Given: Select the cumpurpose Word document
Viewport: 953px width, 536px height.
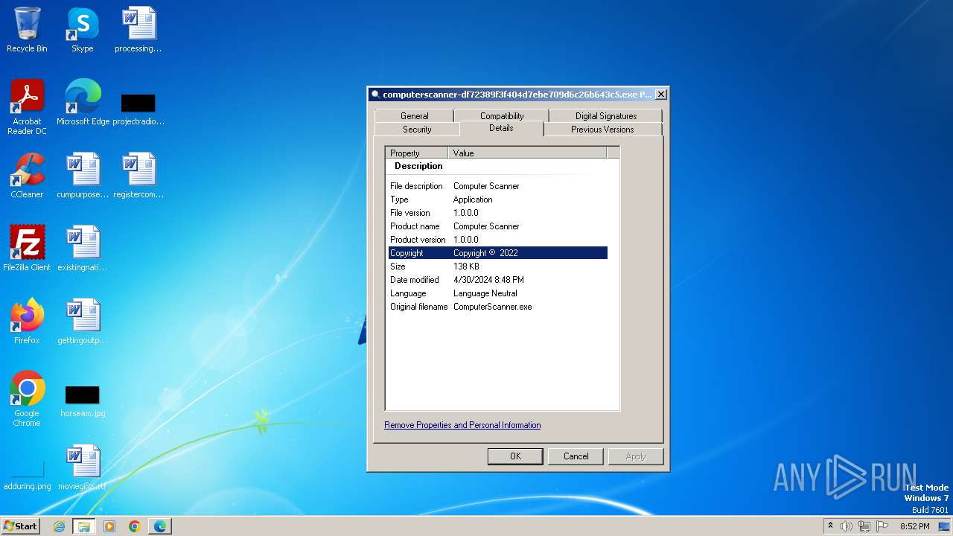Looking at the screenshot, I should click(x=83, y=176).
